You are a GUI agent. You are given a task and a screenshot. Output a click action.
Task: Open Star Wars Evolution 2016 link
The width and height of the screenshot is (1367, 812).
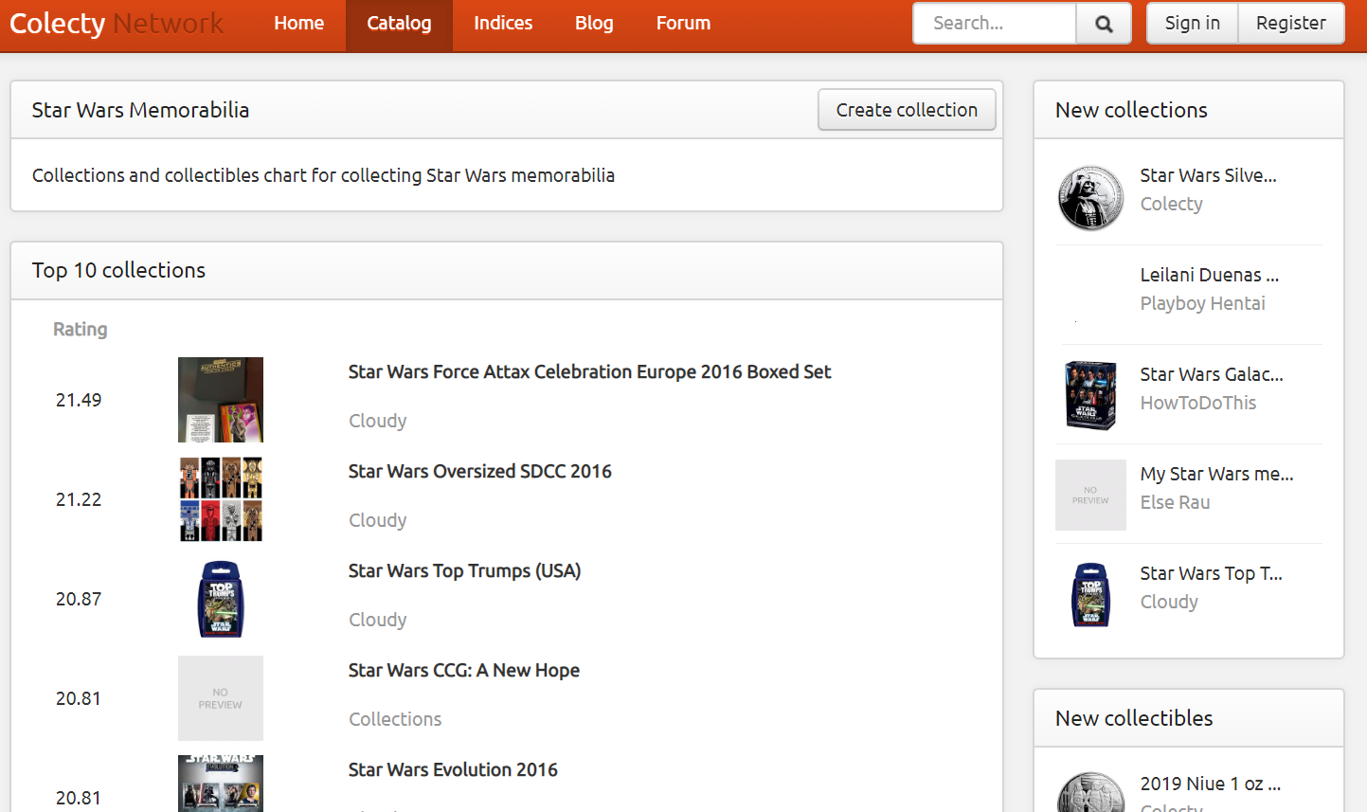click(453, 769)
